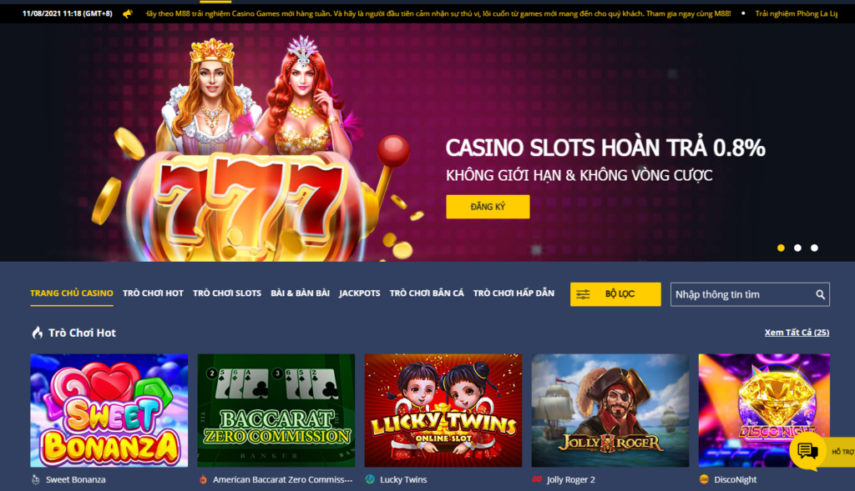Click the provider icon next to Jolly Roger 2
Image resolution: width=855 pixels, height=491 pixels.
pyautogui.click(x=537, y=479)
